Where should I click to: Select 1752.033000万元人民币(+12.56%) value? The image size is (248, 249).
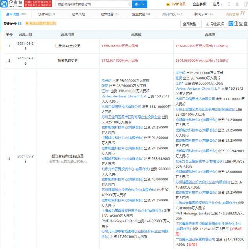tap(202, 46)
